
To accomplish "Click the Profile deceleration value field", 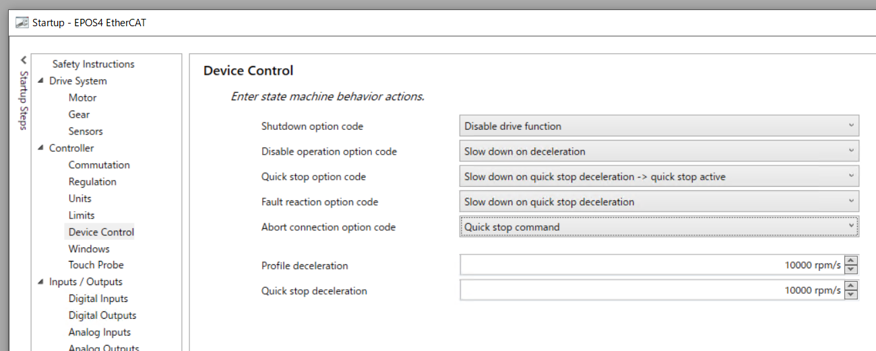I will [652, 265].
